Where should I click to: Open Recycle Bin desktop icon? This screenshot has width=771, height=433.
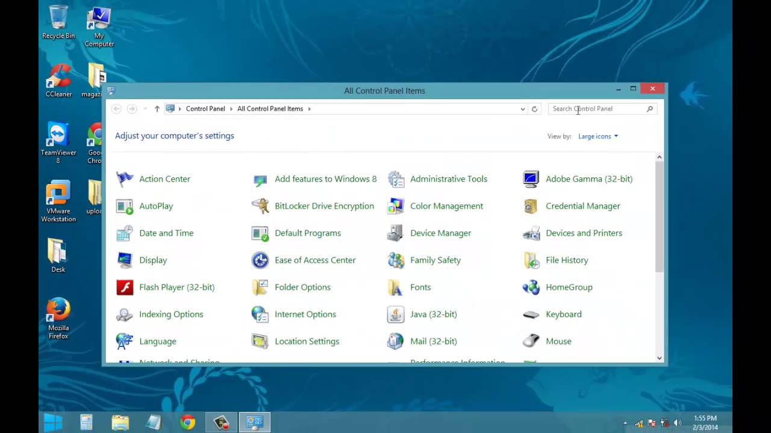[x=58, y=22]
